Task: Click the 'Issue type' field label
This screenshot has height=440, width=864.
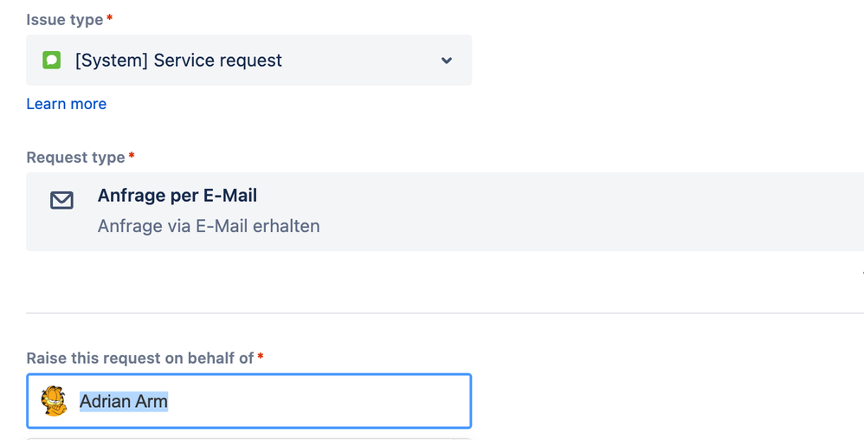Action: [65, 20]
